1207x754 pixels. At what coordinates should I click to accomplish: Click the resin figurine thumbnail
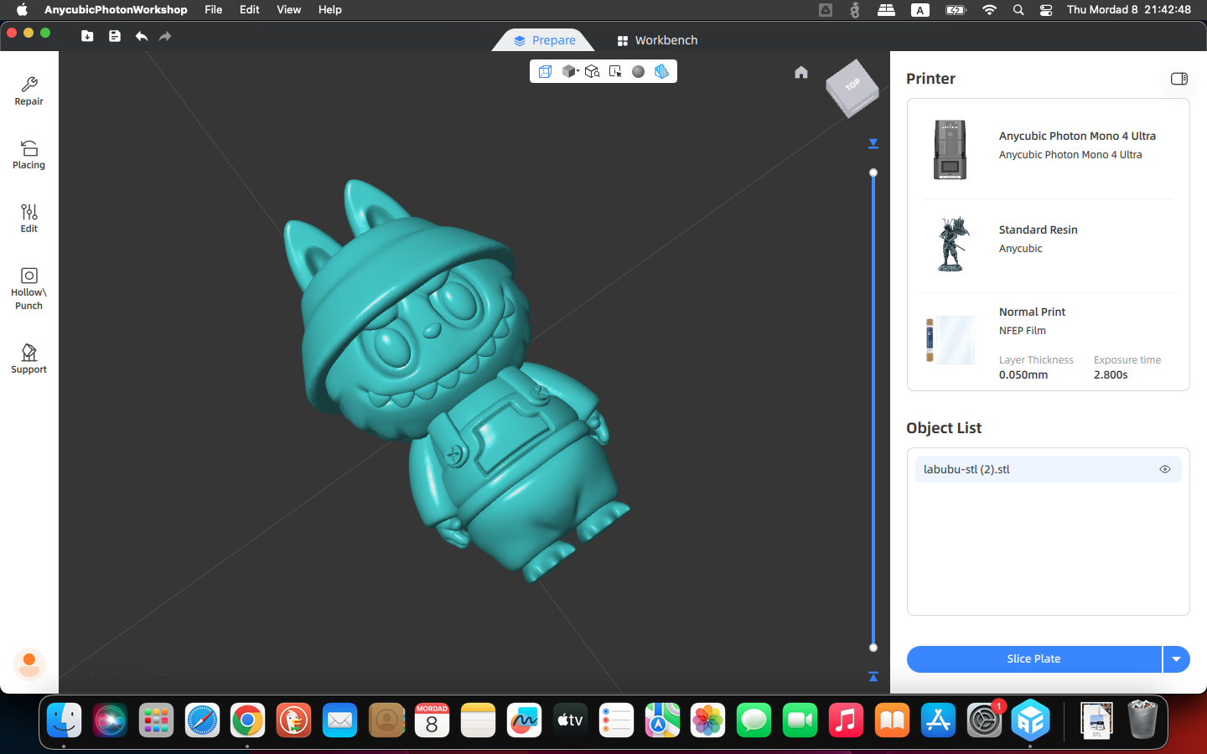point(952,244)
